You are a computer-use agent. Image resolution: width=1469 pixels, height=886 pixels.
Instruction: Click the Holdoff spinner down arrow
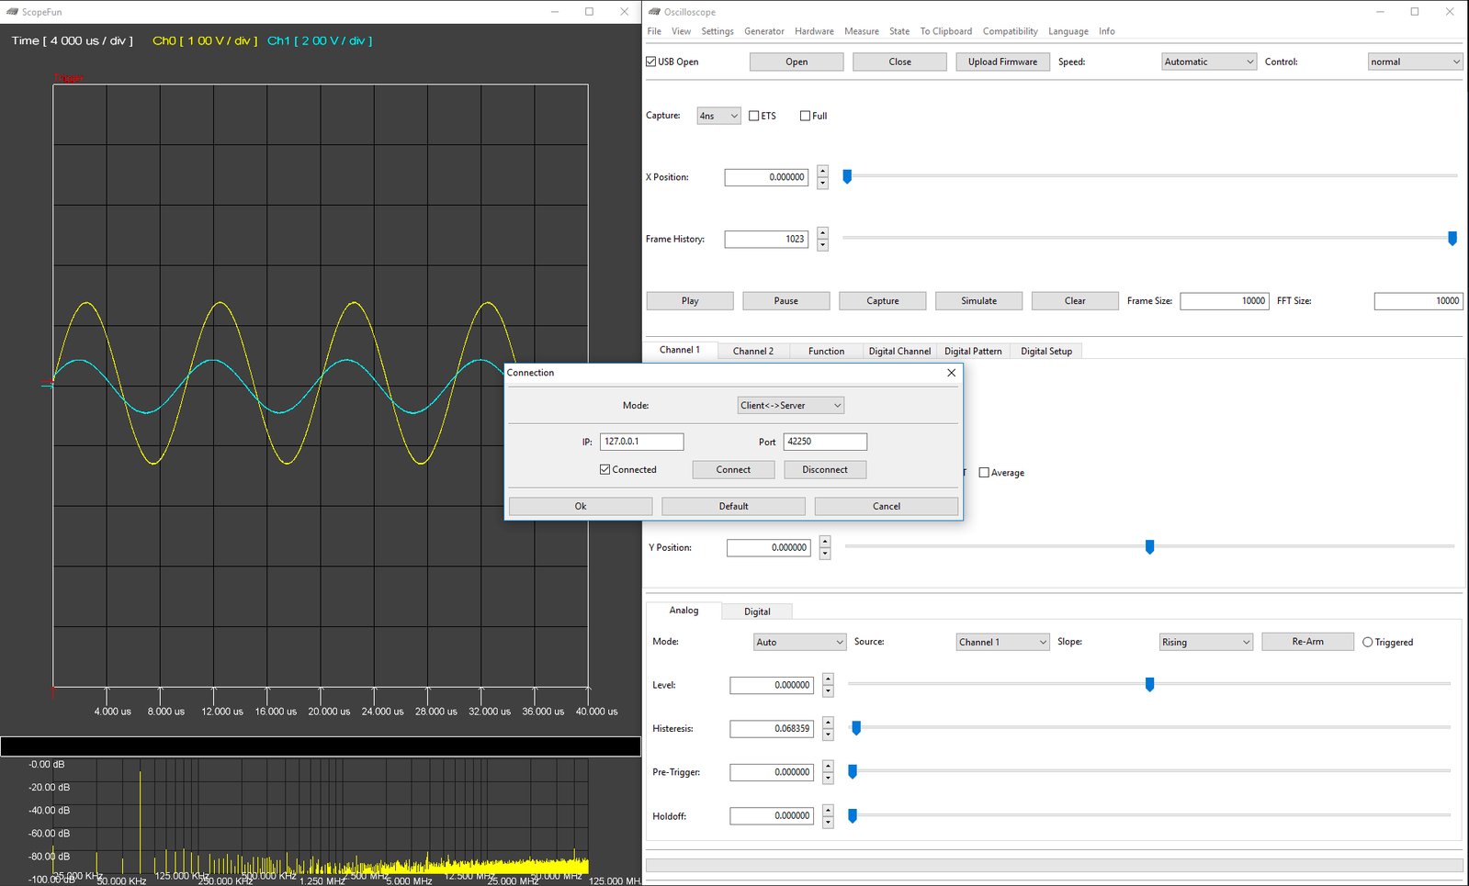click(828, 822)
